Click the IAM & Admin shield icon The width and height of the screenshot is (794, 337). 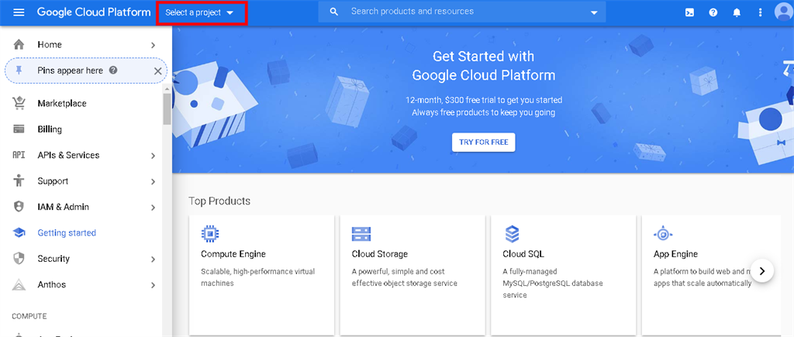(x=19, y=206)
